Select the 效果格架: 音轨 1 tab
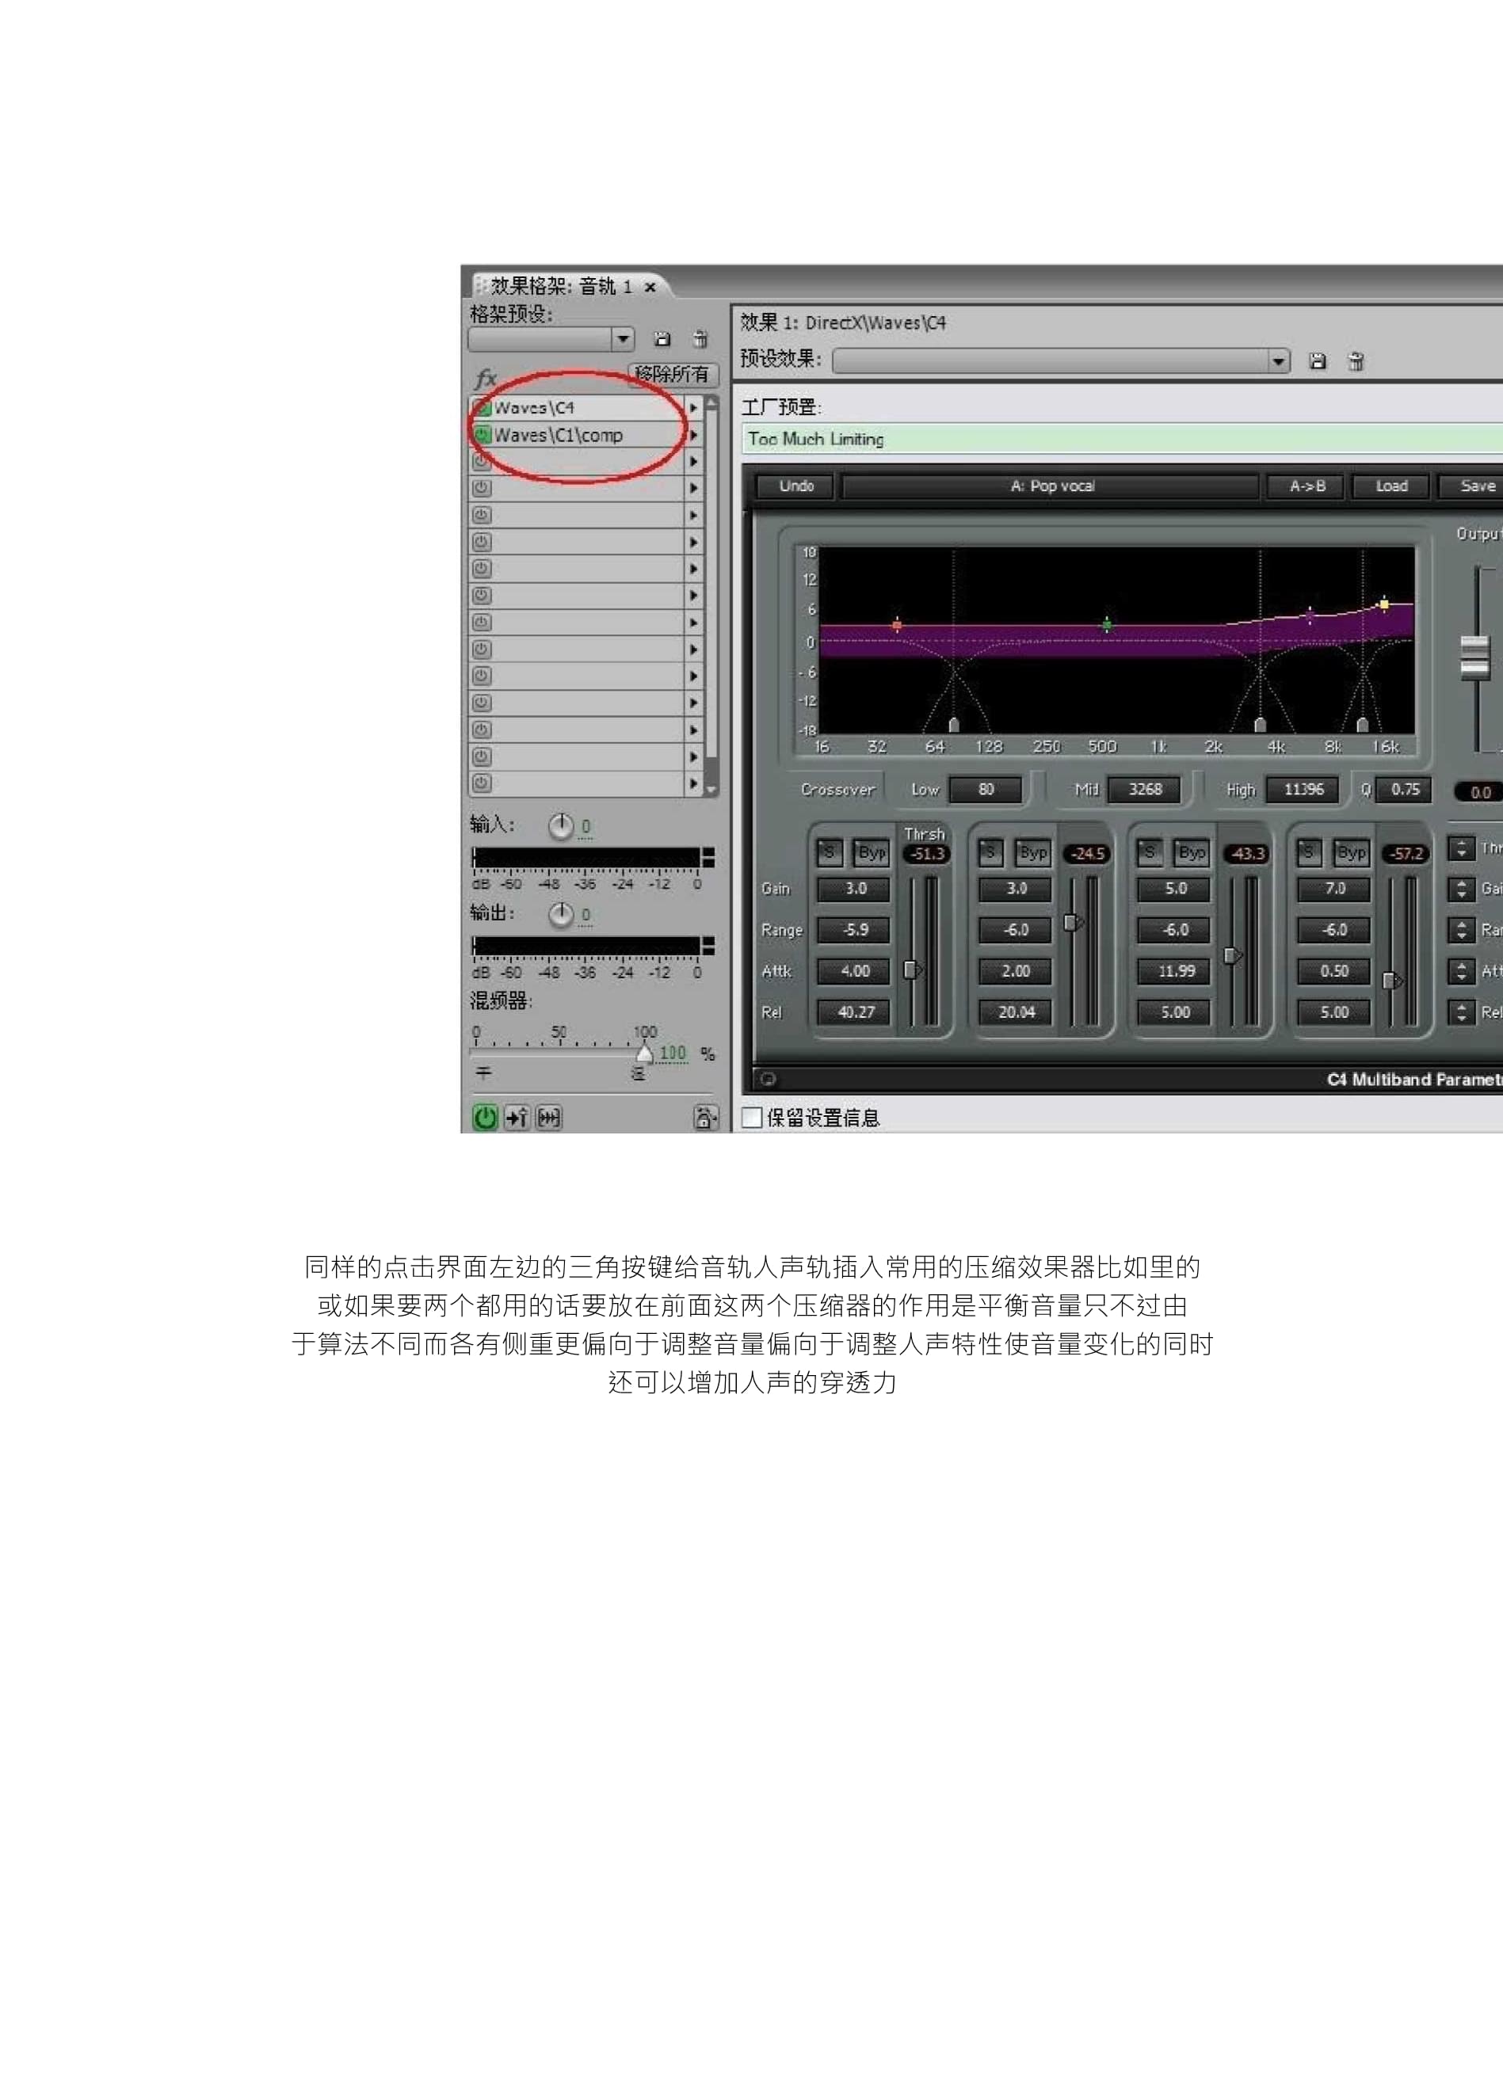This screenshot has width=1503, height=2084. [x=561, y=287]
